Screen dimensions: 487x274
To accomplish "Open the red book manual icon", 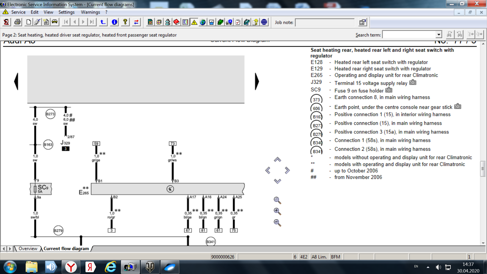I will (x=177, y=22).
